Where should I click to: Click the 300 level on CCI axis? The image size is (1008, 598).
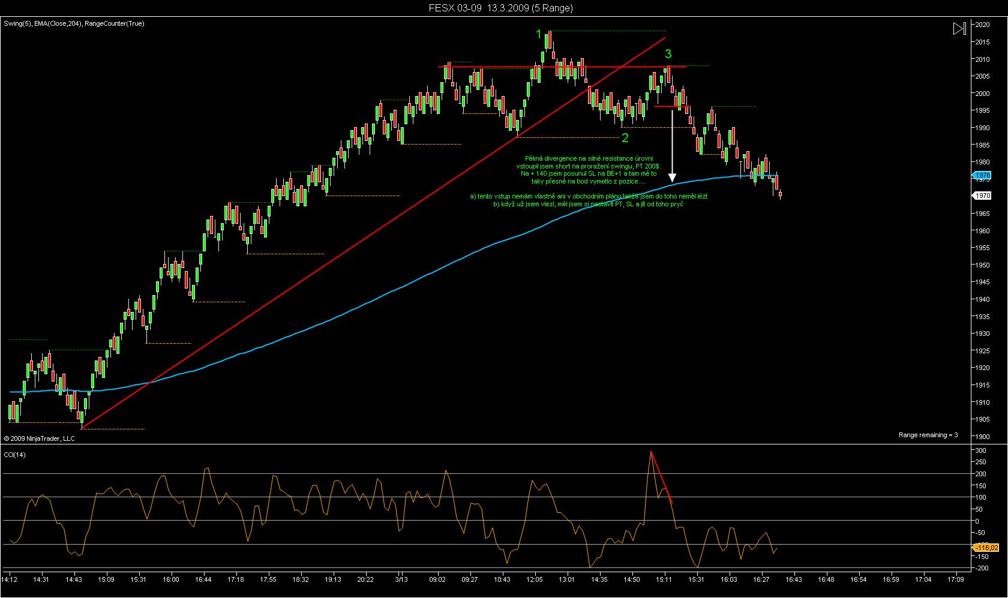click(980, 450)
